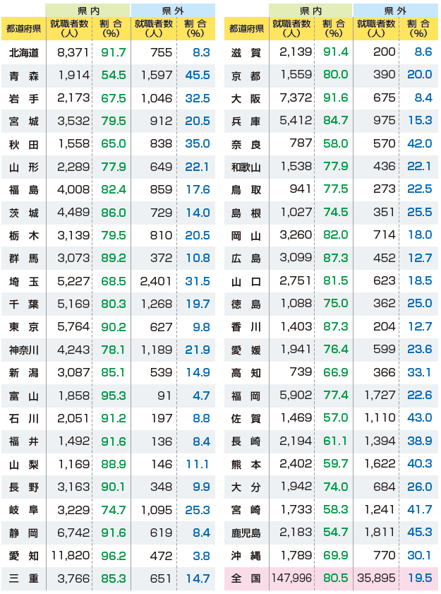
Task: Select 佐賀's out-of-prefecture count 1,110
Action: 380,418
